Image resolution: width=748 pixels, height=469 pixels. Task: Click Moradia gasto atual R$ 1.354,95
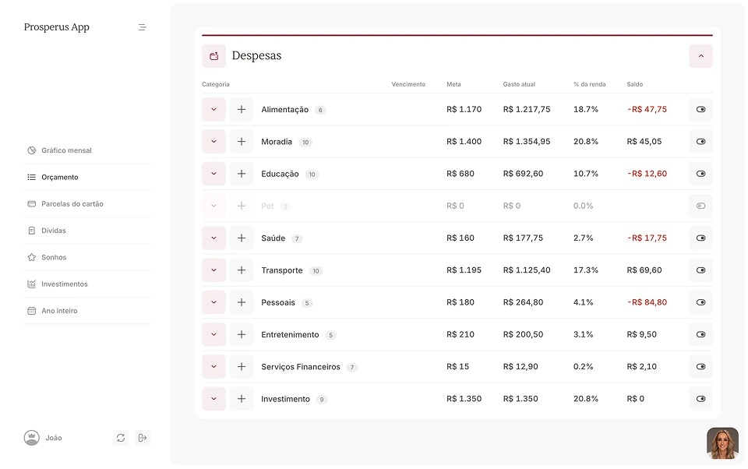527,142
